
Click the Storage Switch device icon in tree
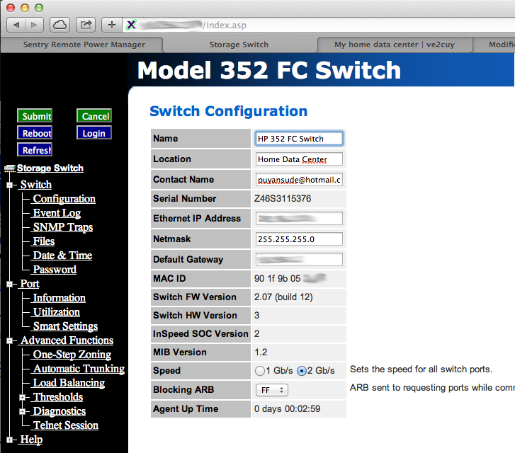coord(9,168)
